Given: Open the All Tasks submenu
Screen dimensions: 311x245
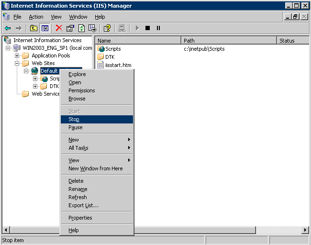Looking at the screenshot, I should [x=78, y=148].
